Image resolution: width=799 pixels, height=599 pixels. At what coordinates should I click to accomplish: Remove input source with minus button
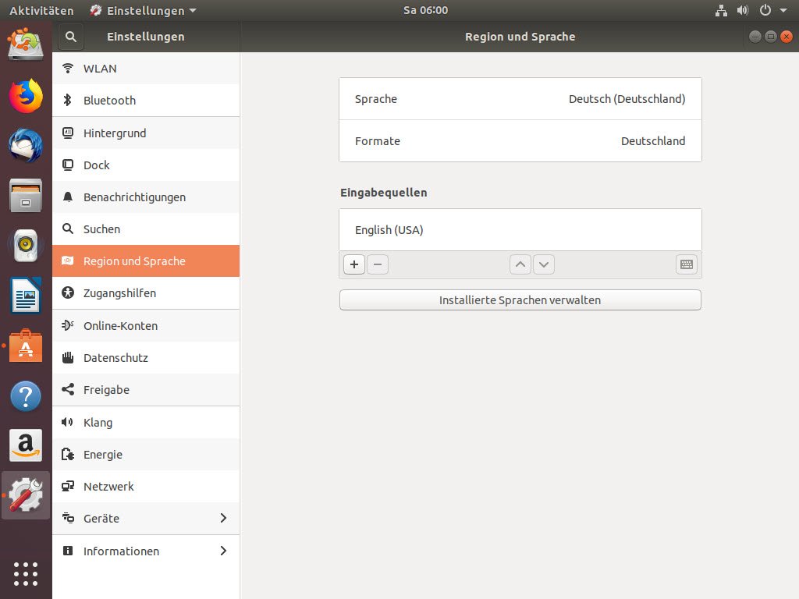378,264
